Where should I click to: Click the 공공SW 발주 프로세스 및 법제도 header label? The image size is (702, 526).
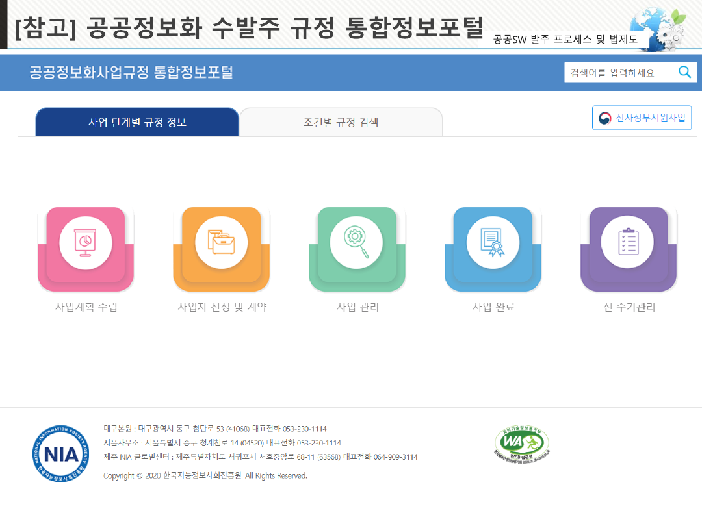[x=565, y=39]
